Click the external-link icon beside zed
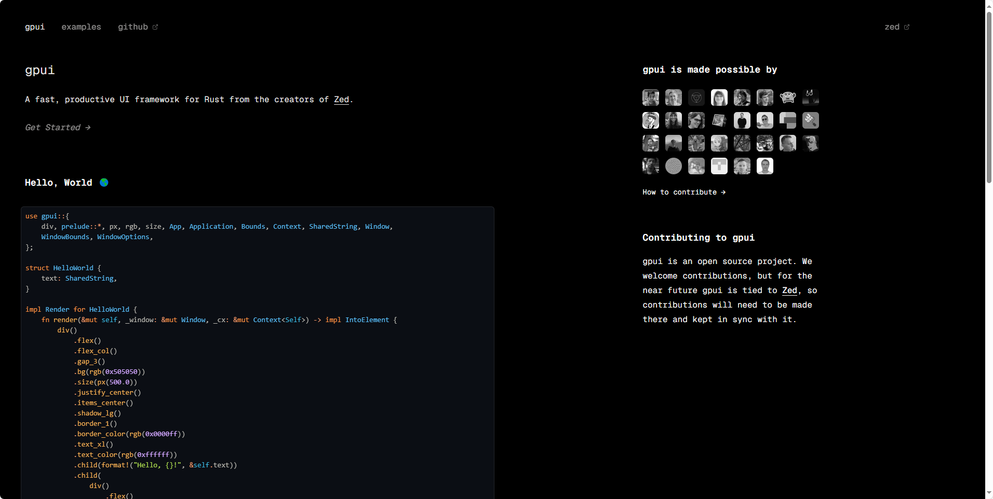 point(907,27)
